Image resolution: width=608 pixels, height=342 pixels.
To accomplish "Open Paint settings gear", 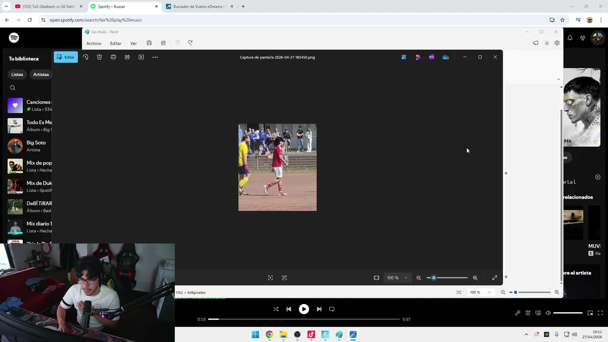I will coord(557,43).
